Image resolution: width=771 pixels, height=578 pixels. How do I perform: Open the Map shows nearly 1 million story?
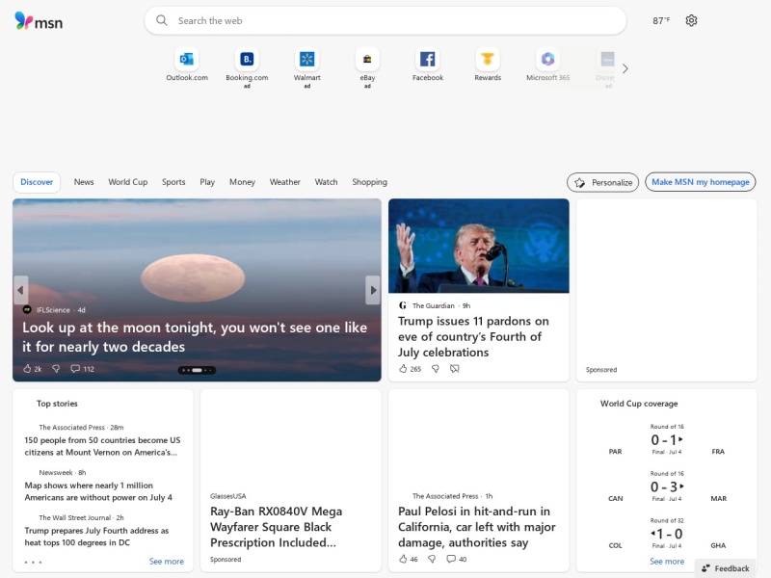98,491
